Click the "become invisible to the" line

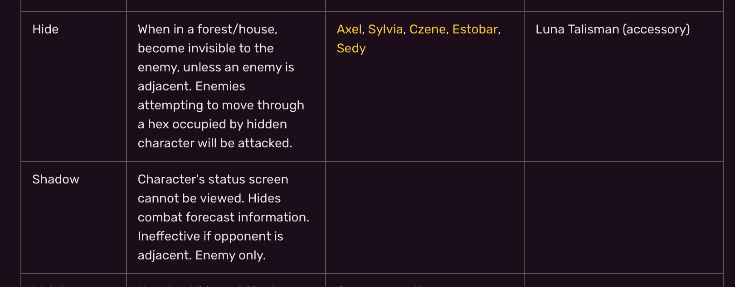pos(205,48)
